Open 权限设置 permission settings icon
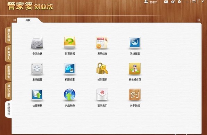 tap(69, 69)
